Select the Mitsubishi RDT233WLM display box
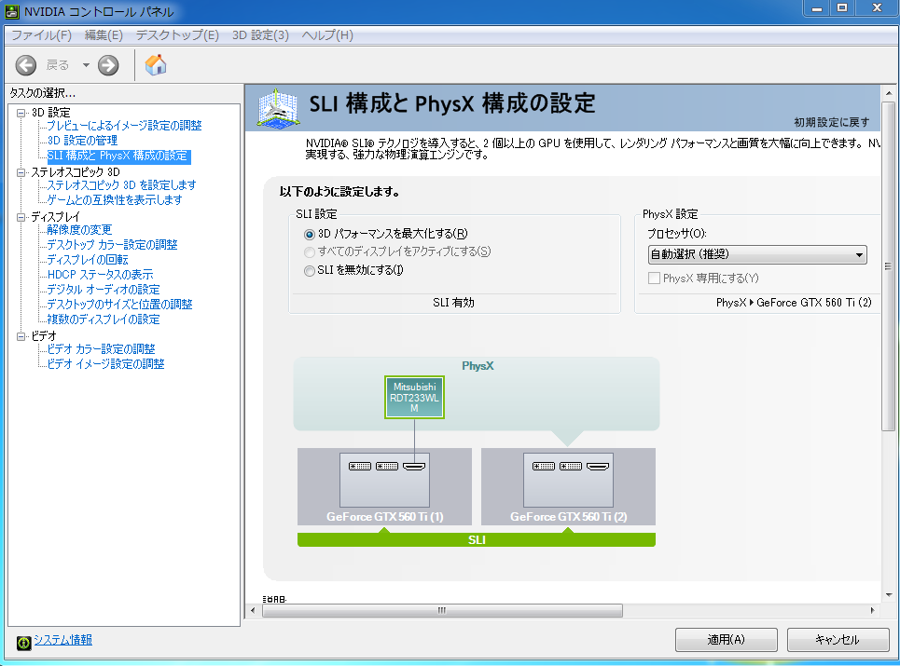The width and height of the screenshot is (900, 666). tap(414, 397)
